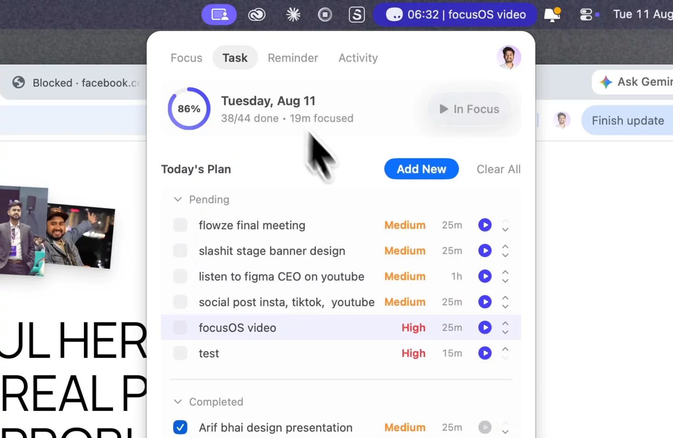Image resolution: width=673 pixels, height=438 pixels.
Task: Click the 25m duration on focusOS video
Action: pos(452,327)
